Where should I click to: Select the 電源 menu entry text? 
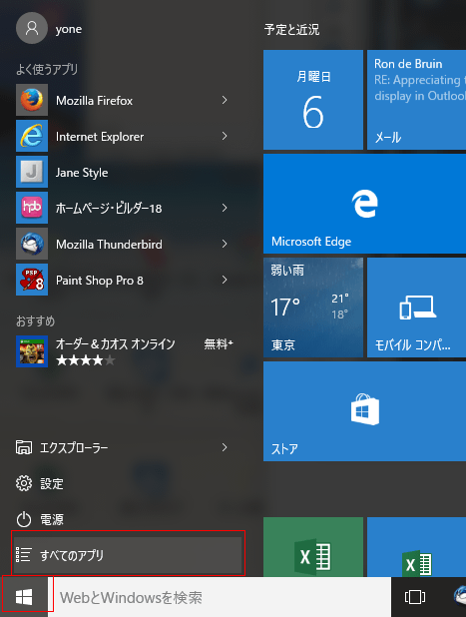click(x=52, y=519)
